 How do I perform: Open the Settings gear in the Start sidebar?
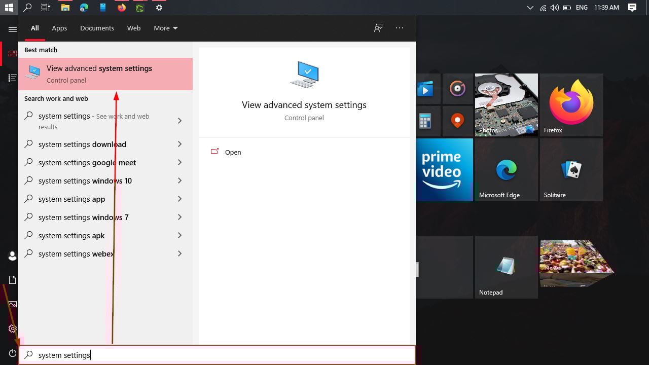coord(12,328)
